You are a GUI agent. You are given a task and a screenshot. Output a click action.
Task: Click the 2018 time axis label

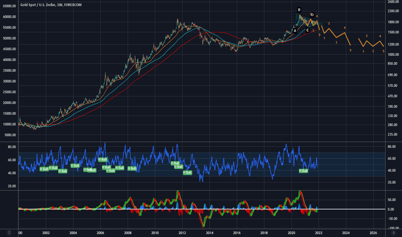(x=264, y=233)
